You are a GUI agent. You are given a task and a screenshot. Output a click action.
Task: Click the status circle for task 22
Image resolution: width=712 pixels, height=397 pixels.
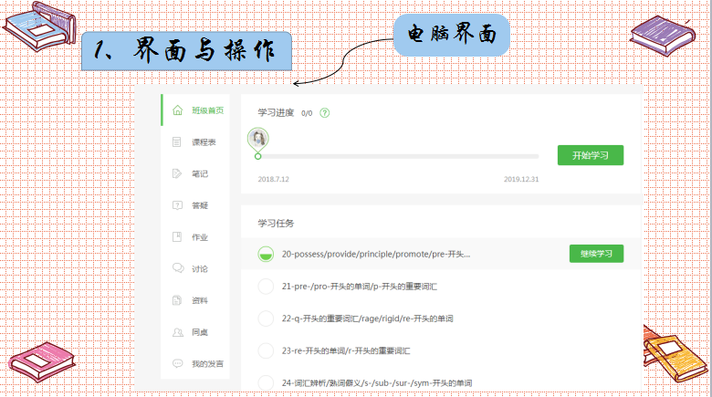point(266,319)
